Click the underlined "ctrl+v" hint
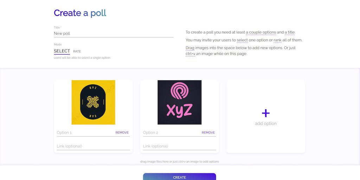Image resolution: width=360 pixels, height=180 pixels. 190,54
